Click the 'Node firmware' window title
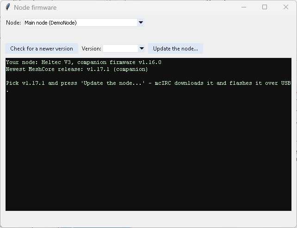The width and height of the screenshot is (297, 228). tap(35, 7)
